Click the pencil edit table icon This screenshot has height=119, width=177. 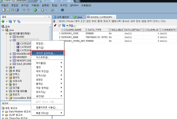pos(59,26)
